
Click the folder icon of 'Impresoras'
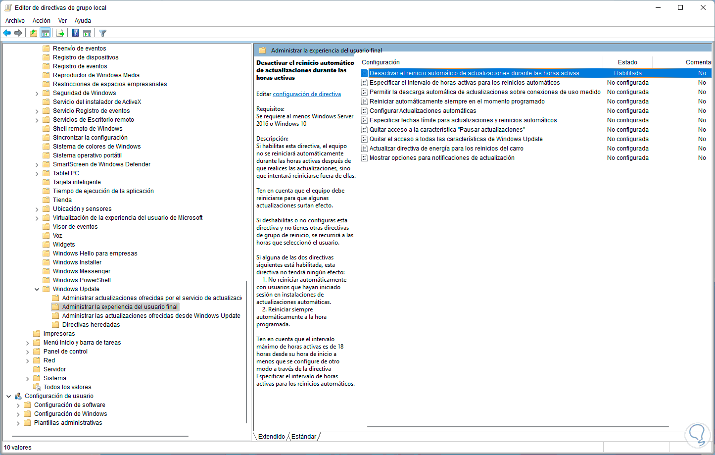[37, 334]
